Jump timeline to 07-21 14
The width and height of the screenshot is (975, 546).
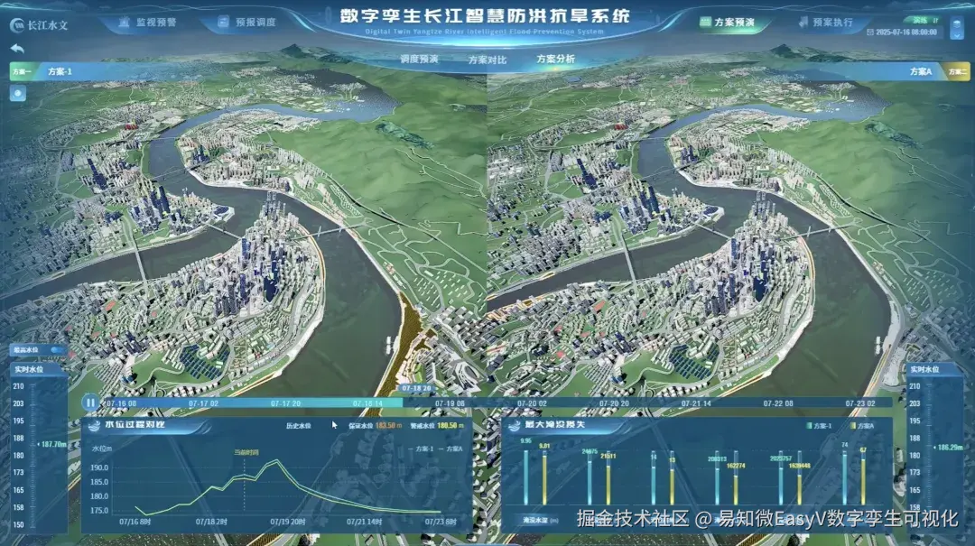point(696,403)
